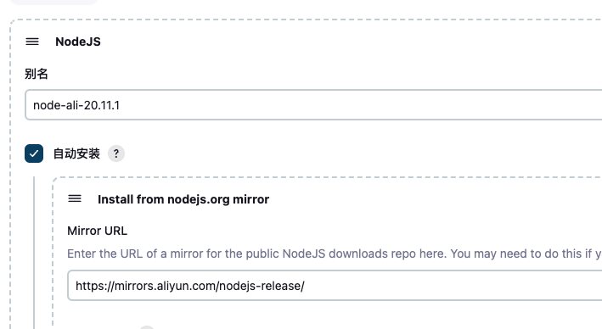Uncheck the 自动安装 checkbox
Screen dimensions: 602x329
[x=34, y=153]
